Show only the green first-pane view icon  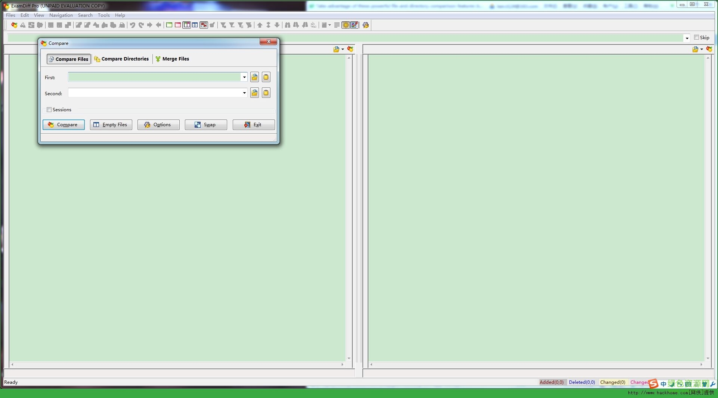tap(169, 25)
